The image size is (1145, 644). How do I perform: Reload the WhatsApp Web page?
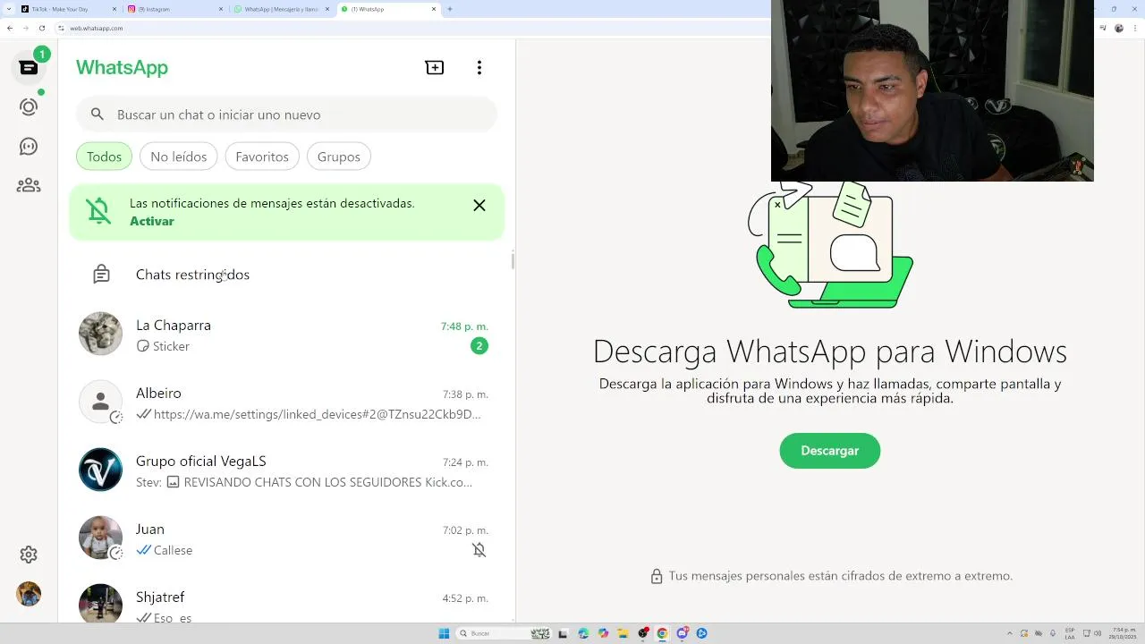point(42,28)
